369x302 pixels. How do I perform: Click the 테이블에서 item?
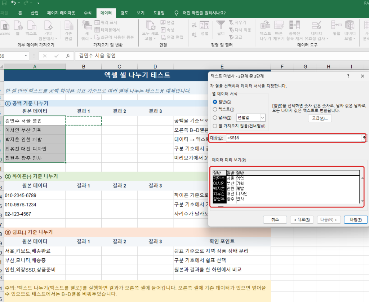point(107,30)
